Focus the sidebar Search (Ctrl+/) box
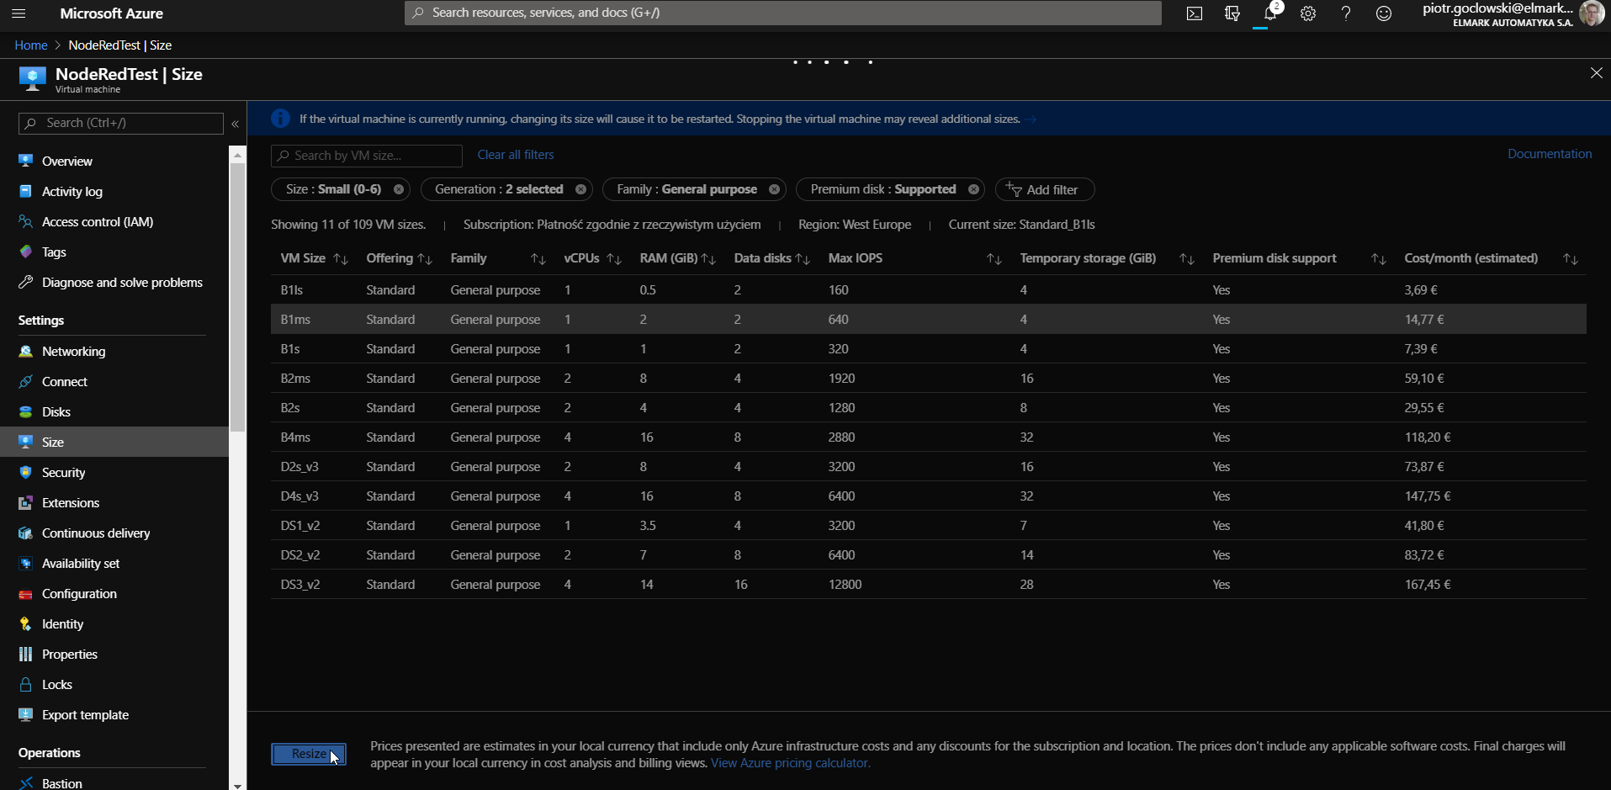Viewport: 1611px width, 790px height. [x=121, y=124]
